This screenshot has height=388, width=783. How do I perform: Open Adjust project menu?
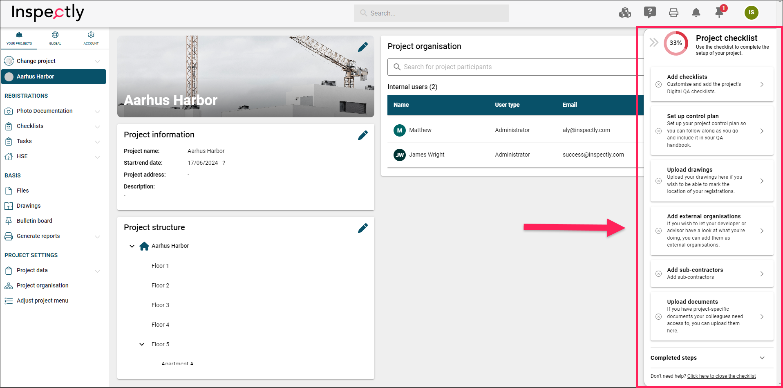coord(43,301)
